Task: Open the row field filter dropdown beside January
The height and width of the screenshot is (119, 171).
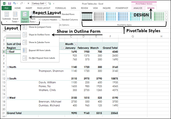Action: click(63, 48)
